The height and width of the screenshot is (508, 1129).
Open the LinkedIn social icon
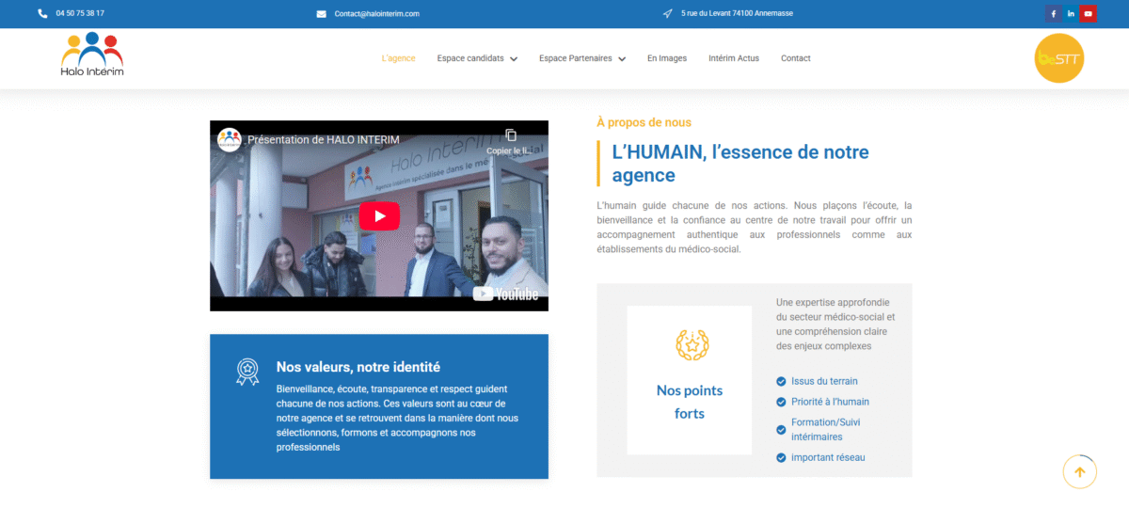click(1071, 14)
